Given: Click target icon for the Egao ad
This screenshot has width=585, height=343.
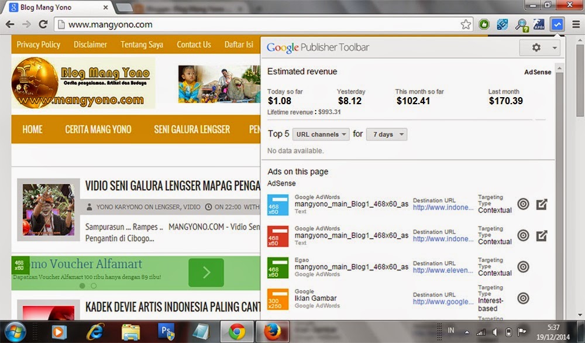Looking at the screenshot, I should coord(523,267).
